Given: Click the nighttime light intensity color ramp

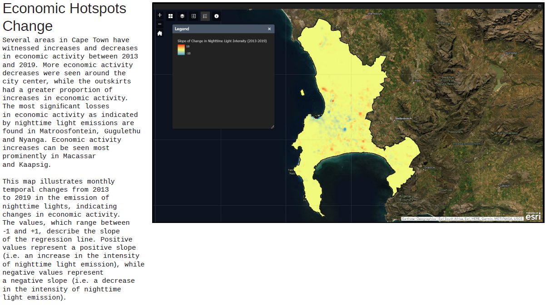Looking at the screenshot, I should click(x=181, y=50).
